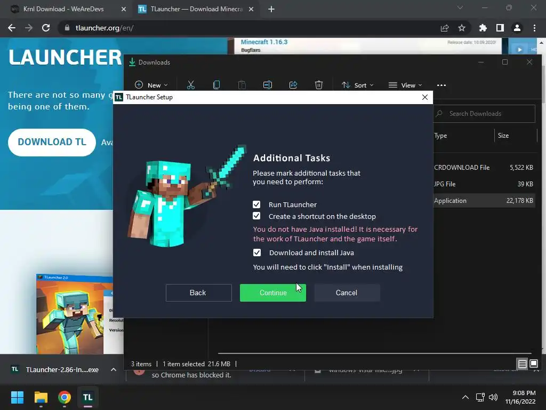Open the New dropdown in Downloads window
Image resolution: width=546 pixels, height=410 pixels.
151,85
